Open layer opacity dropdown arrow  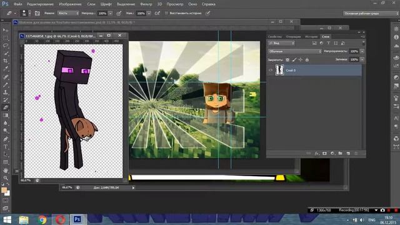[x=362, y=51]
